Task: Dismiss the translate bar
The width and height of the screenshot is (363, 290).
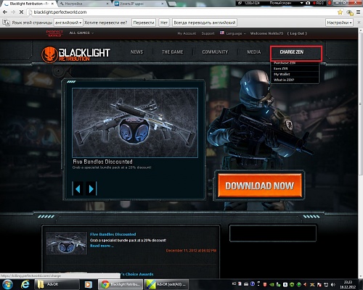Action: click(x=359, y=22)
